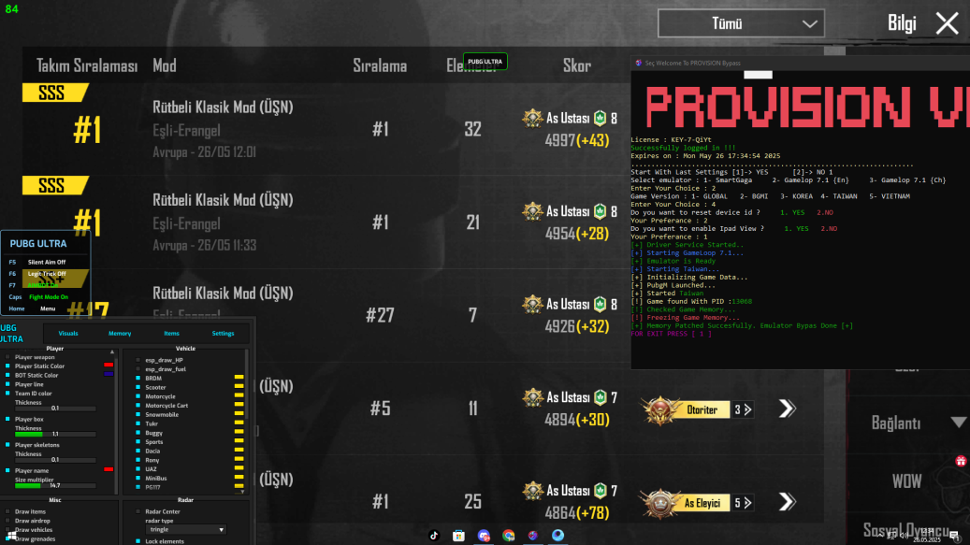Open the radar type dropdown showing tringle
The width and height of the screenshot is (970, 545).
click(x=185, y=529)
